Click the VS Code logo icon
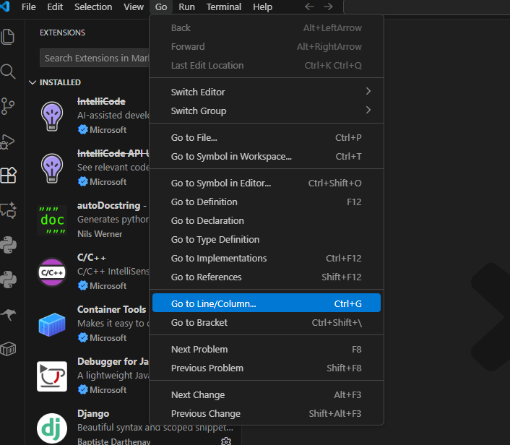Screen dimensions: 510x445 click(x=4, y=7)
